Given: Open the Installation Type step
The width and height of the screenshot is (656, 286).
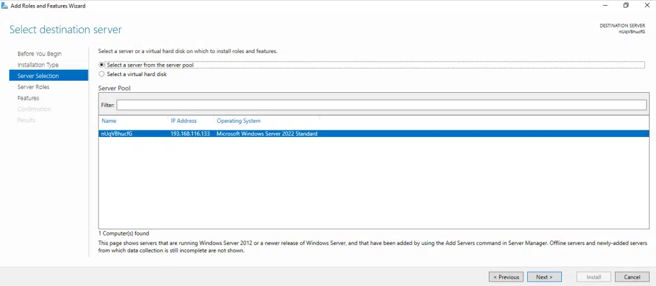Looking at the screenshot, I should point(38,65).
